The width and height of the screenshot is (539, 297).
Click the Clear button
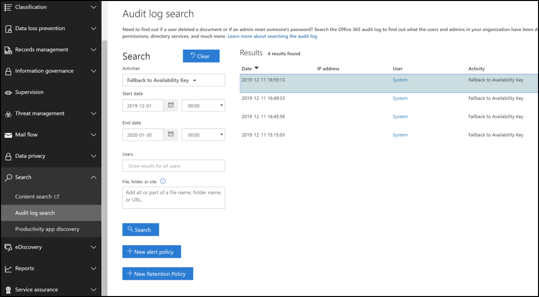click(201, 56)
